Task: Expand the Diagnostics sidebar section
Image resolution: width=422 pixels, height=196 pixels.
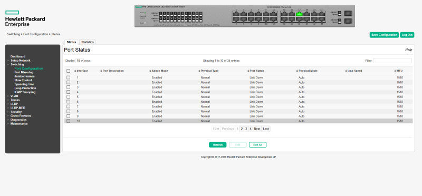Action: pos(18,120)
